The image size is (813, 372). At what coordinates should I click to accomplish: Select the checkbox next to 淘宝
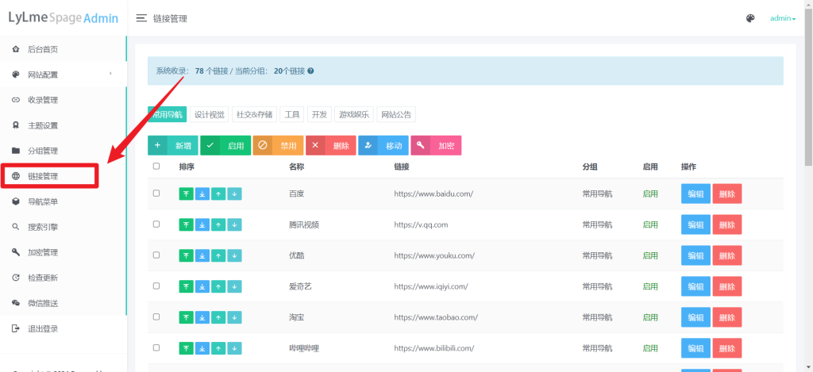click(156, 317)
